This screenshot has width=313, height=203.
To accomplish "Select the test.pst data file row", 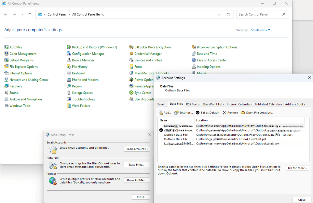I will pos(231,139).
